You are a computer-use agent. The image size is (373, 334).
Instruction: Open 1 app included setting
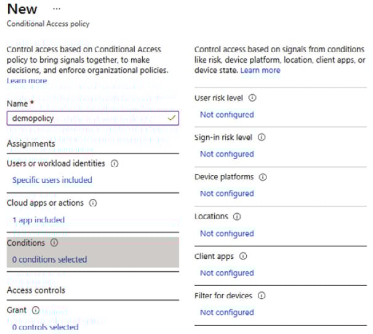coord(39,219)
